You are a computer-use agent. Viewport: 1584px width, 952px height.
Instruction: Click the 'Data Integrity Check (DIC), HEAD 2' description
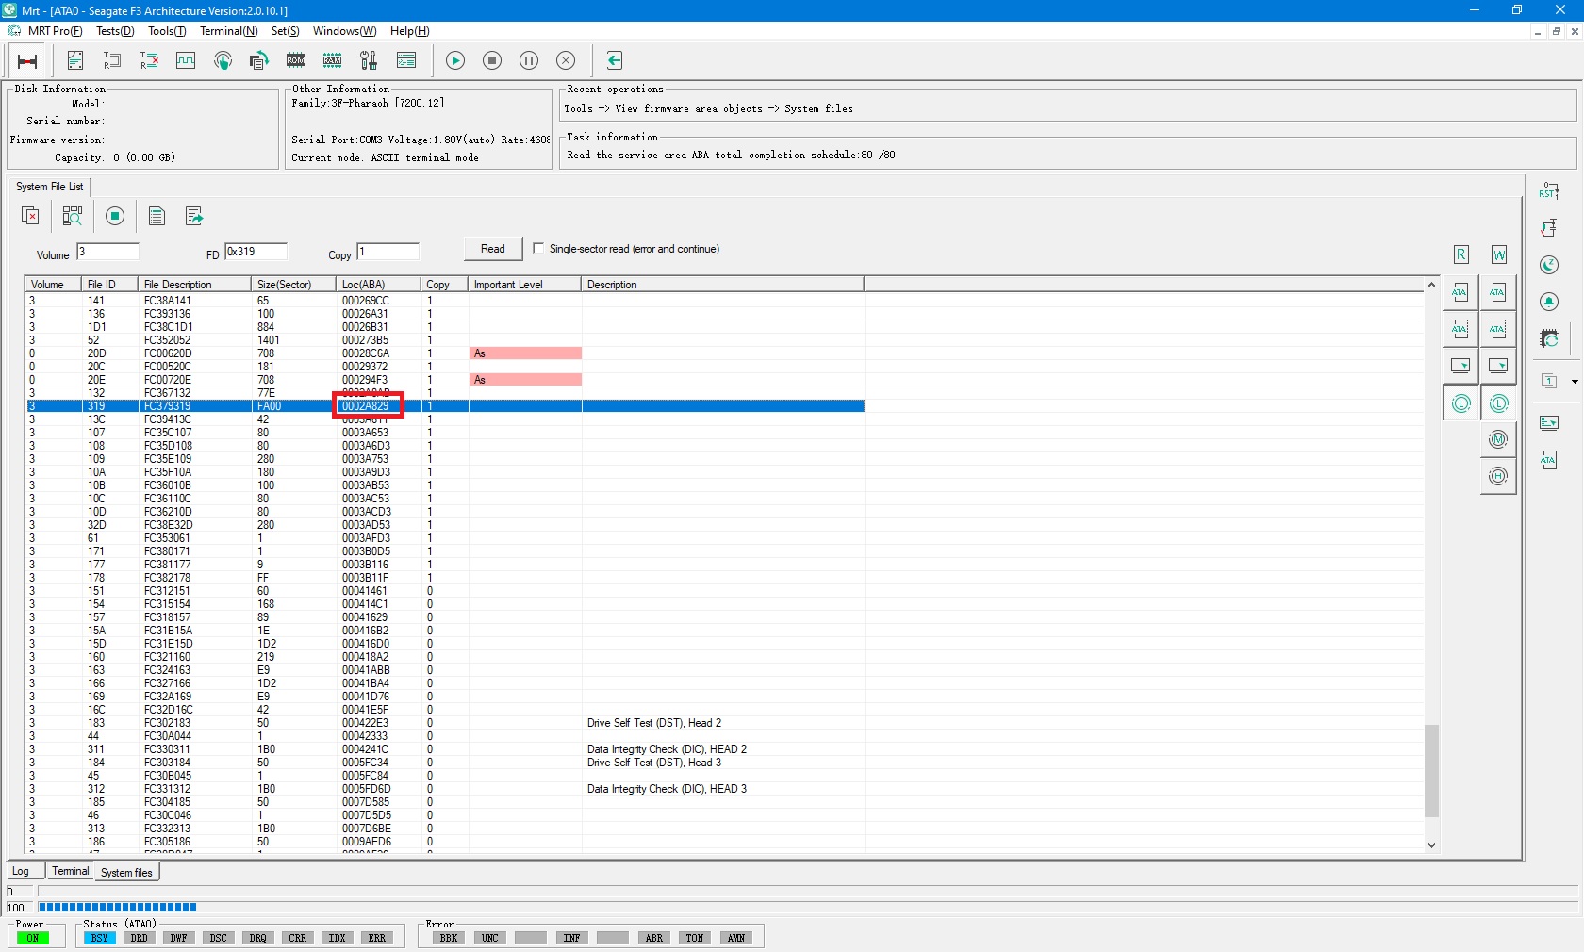(x=667, y=749)
